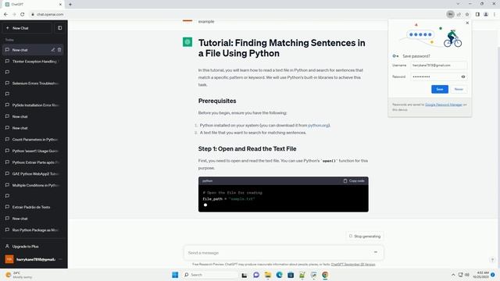Start a conversation with the New Chat button
This screenshot has height=281, width=500.
[27, 28]
